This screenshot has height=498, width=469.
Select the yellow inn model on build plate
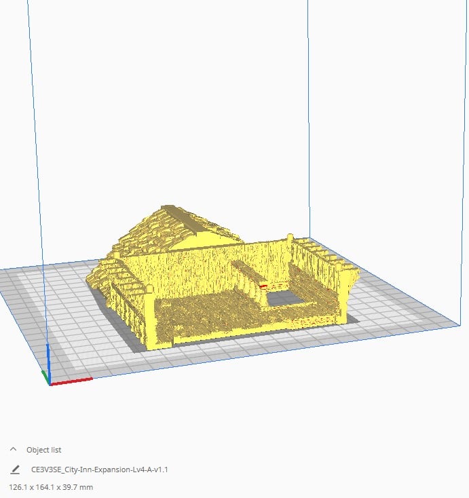223,280
